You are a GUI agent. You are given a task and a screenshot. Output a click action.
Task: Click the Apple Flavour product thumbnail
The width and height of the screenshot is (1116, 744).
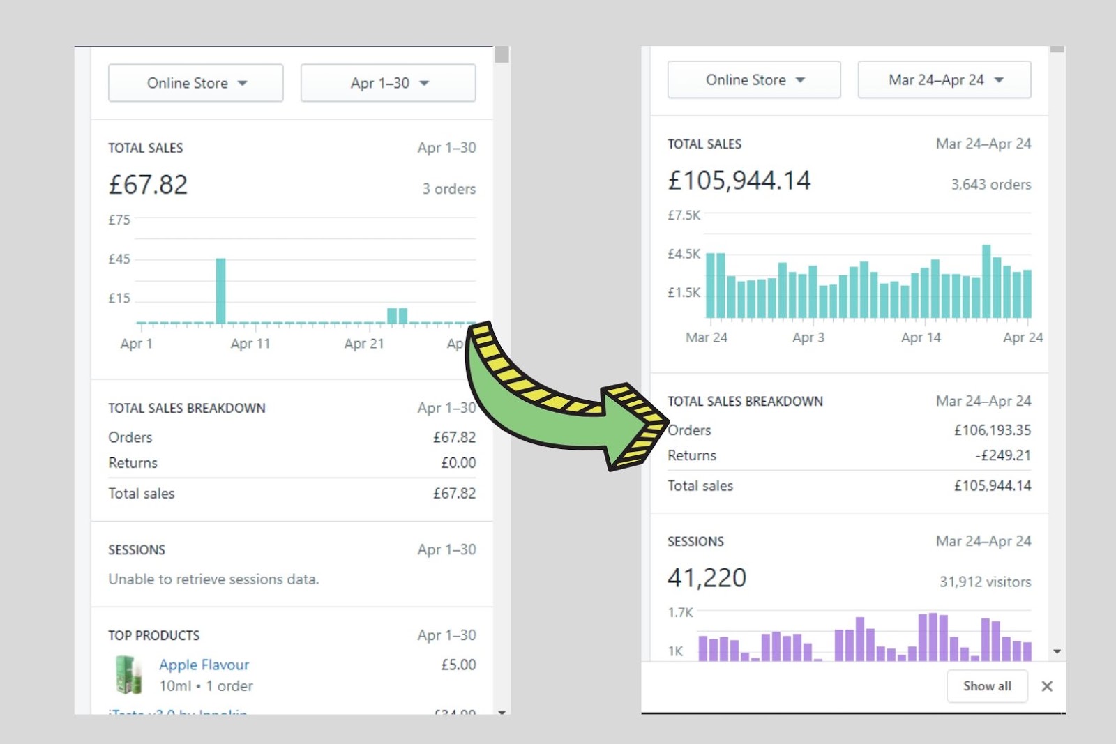coord(128,675)
